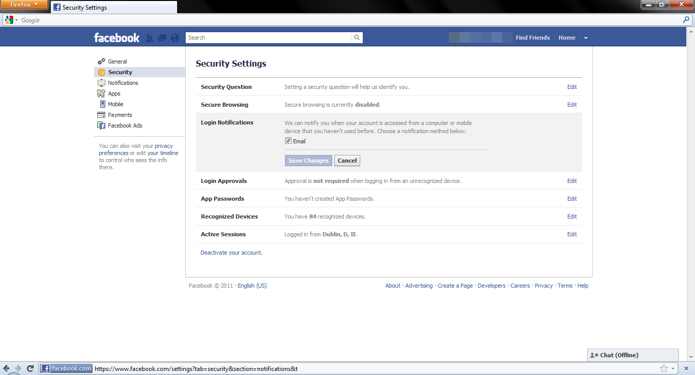The width and height of the screenshot is (695, 375).
Task: Edit the Secure Browsing setting
Action: (572, 105)
